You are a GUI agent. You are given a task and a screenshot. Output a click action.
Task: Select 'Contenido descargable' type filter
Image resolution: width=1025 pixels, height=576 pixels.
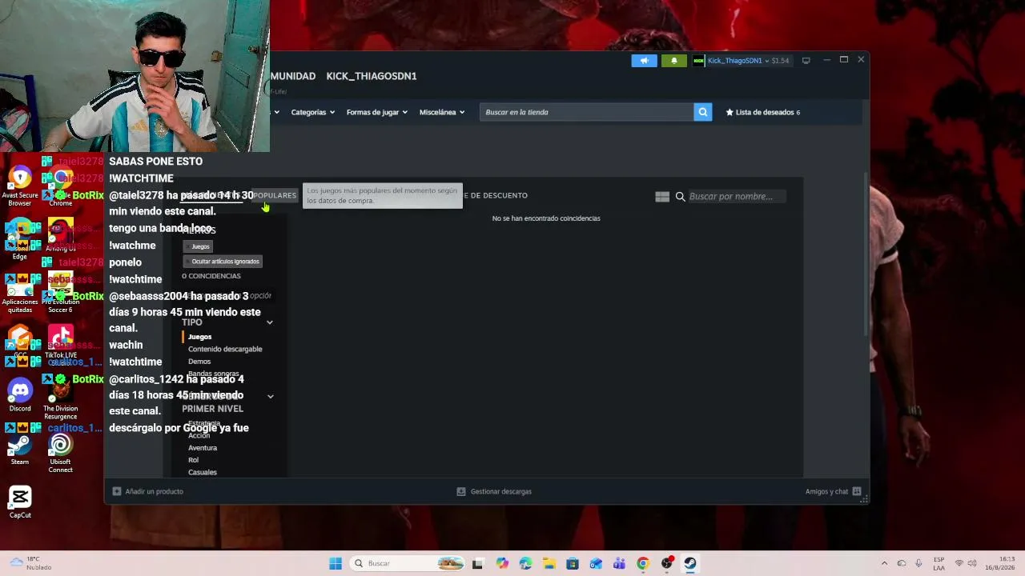pyautogui.click(x=225, y=349)
